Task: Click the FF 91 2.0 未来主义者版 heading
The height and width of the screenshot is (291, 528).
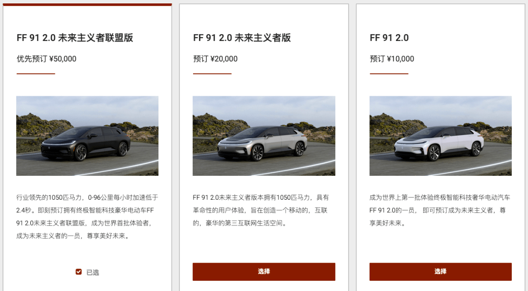Action: (x=242, y=38)
